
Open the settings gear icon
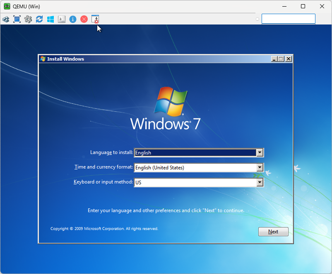[x=28, y=19]
